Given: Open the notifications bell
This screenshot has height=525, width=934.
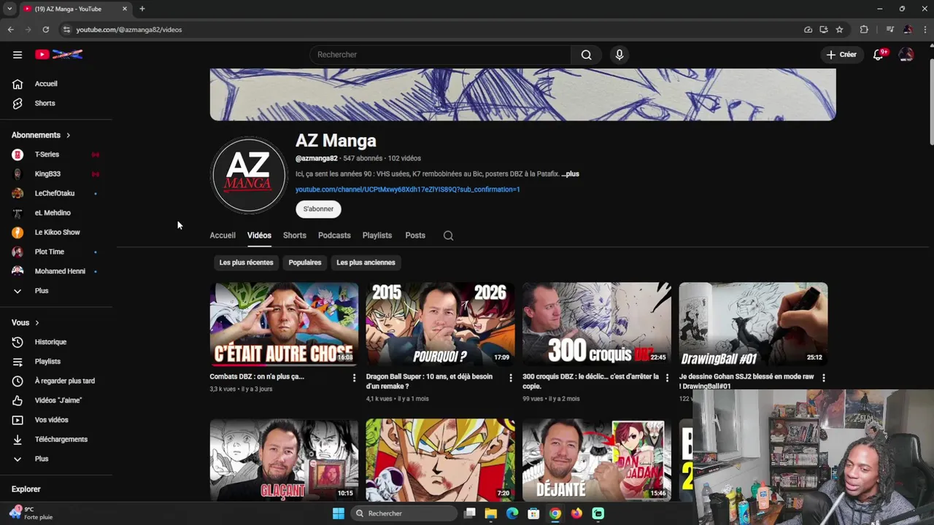Looking at the screenshot, I should (x=879, y=55).
